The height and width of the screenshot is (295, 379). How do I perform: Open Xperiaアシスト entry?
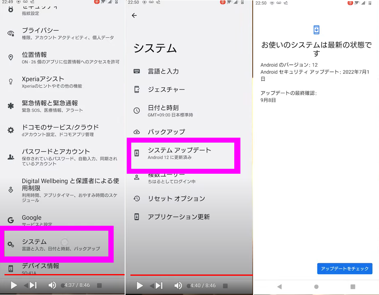(x=63, y=82)
